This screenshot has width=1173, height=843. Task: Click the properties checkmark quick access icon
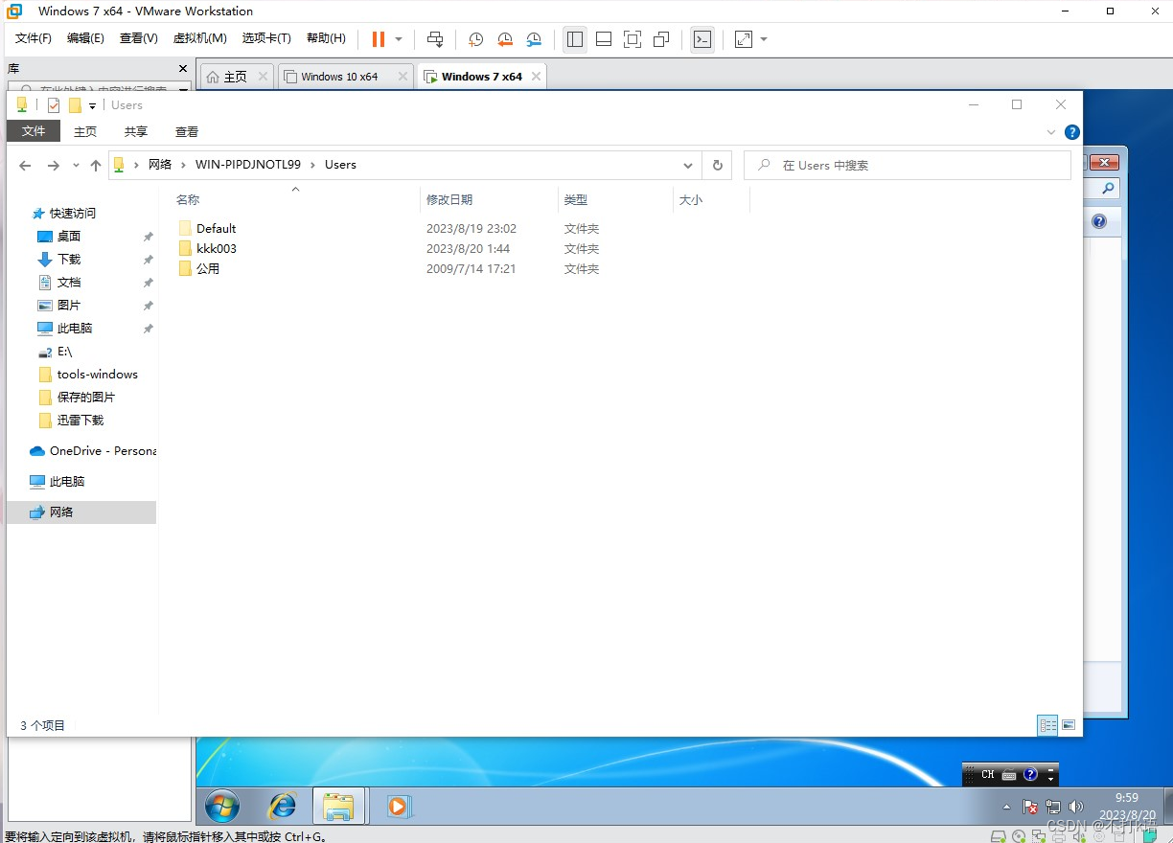click(x=54, y=105)
